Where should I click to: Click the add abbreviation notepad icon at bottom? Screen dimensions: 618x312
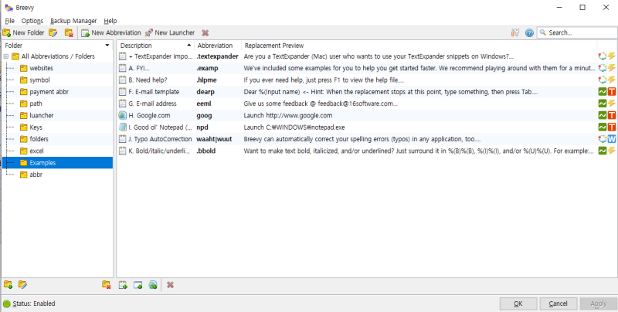click(x=123, y=284)
